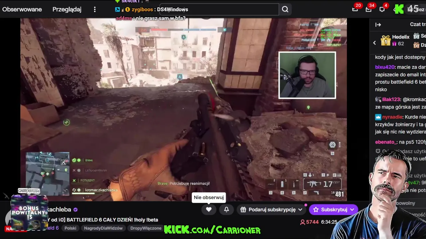This screenshot has width=426, height=239.
Task: Open the inbox icon with badge 34
Action: pos(368,9)
